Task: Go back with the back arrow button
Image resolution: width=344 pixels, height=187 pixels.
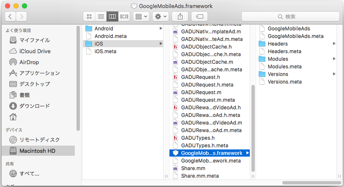Action: 10,16
